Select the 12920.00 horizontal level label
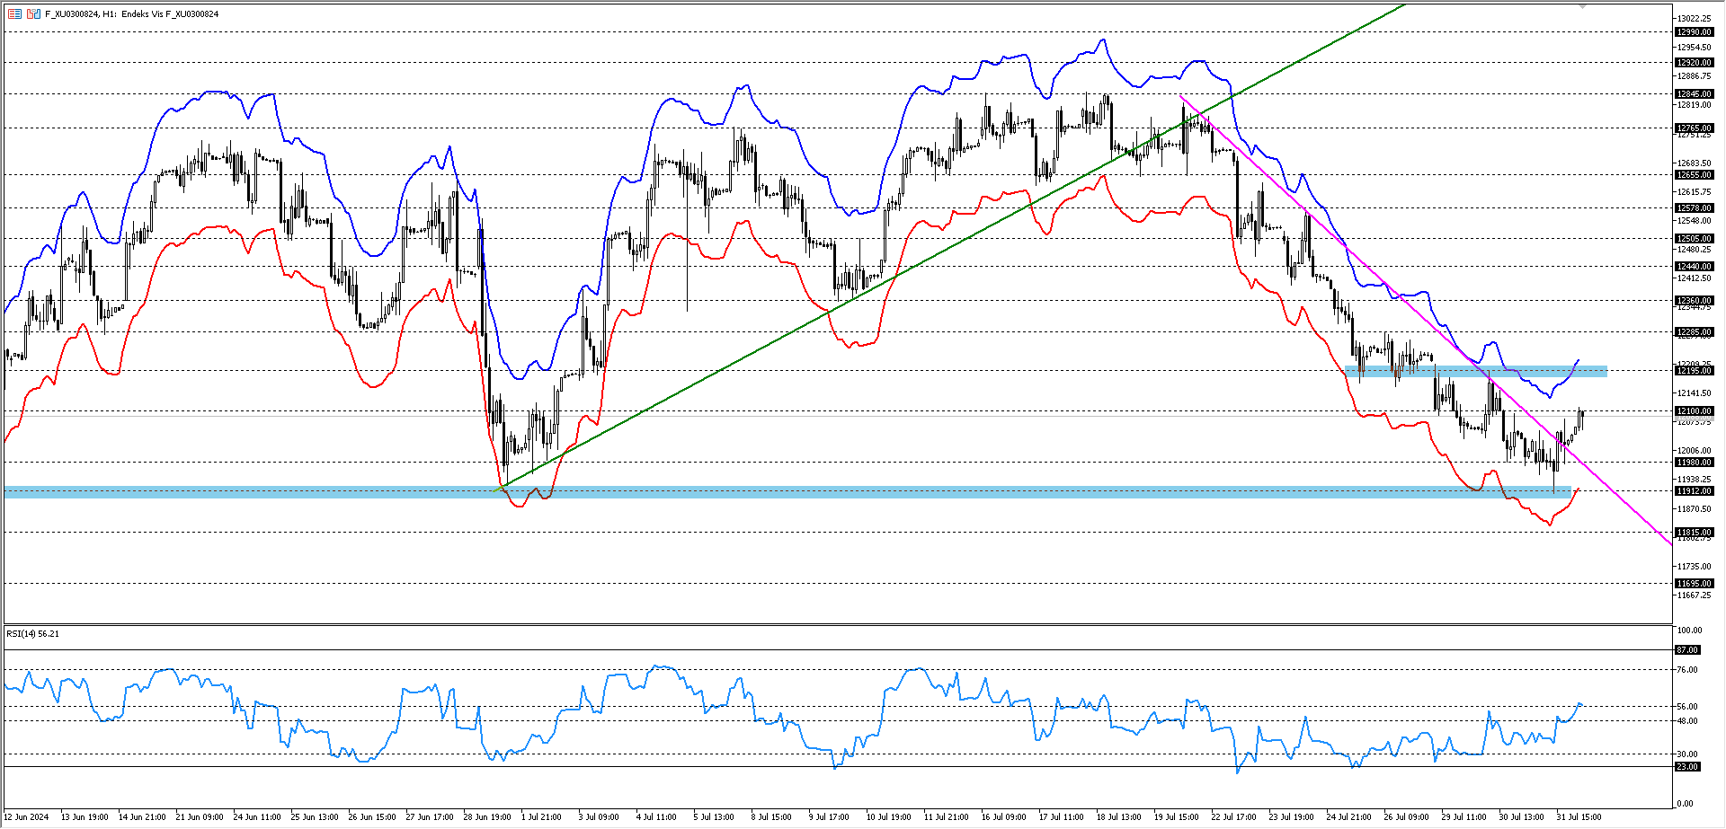 [x=1694, y=63]
